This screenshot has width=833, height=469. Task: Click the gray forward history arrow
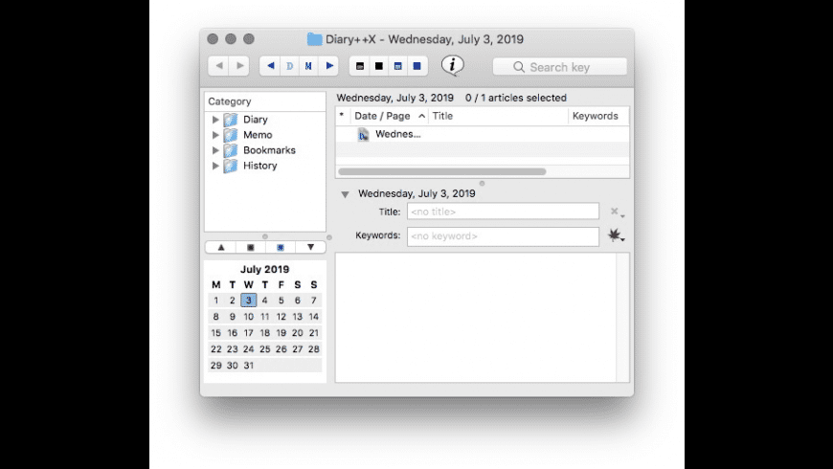[x=239, y=66]
